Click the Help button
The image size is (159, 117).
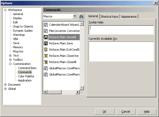(x=147, y=112)
